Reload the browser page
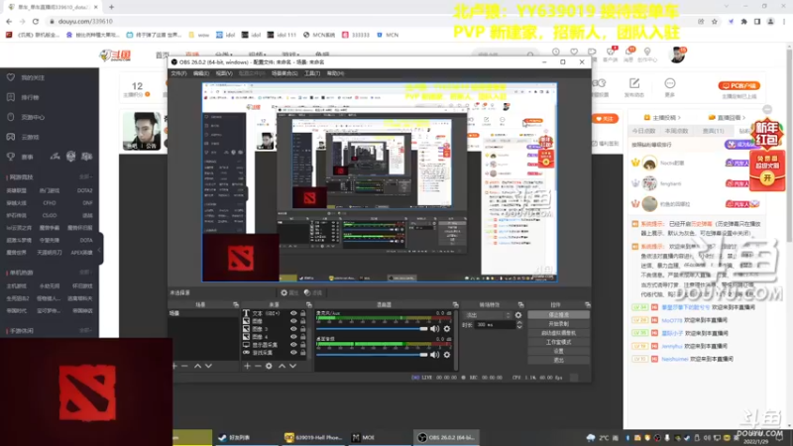This screenshot has width=793, height=446. (36, 21)
